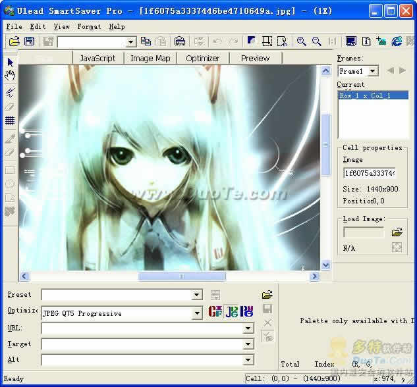Click the Target input field
This screenshot has height=387, width=417.
pyautogui.click(x=142, y=344)
